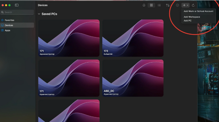Click the Buhadmin username label
This screenshot has height=122, width=219.
(108, 54)
